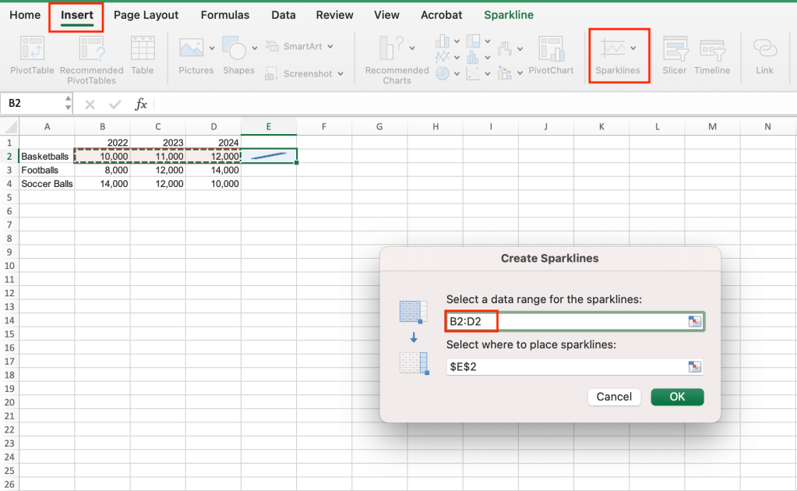Expand the pie chart dropdown arrow
The height and width of the screenshot is (491, 797).
457,74
